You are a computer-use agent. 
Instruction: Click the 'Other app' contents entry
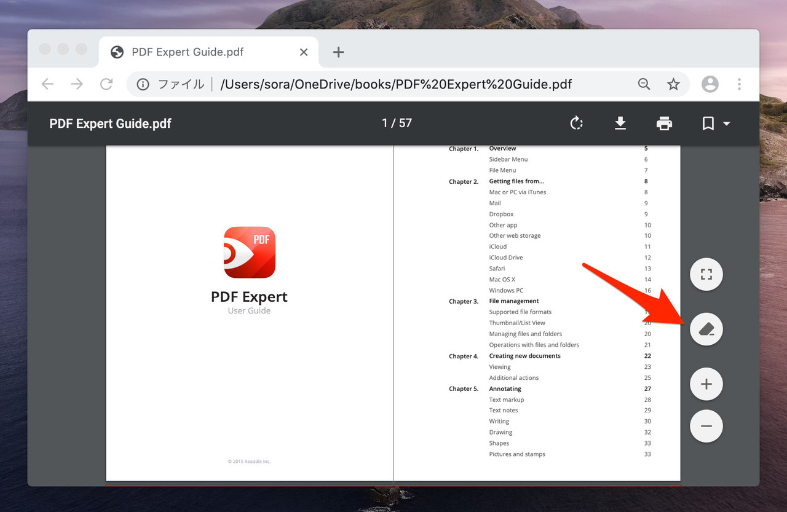(x=503, y=225)
